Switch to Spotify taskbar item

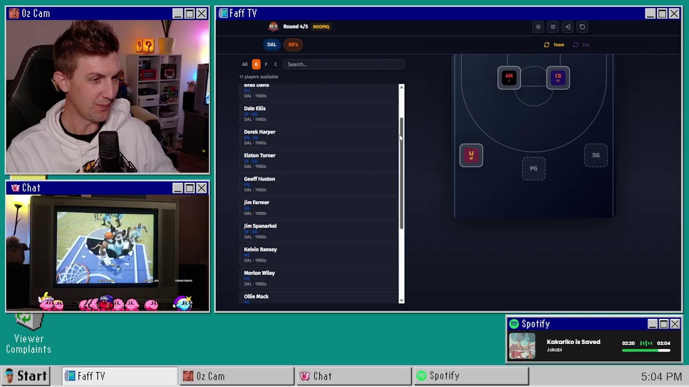(x=471, y=376)
